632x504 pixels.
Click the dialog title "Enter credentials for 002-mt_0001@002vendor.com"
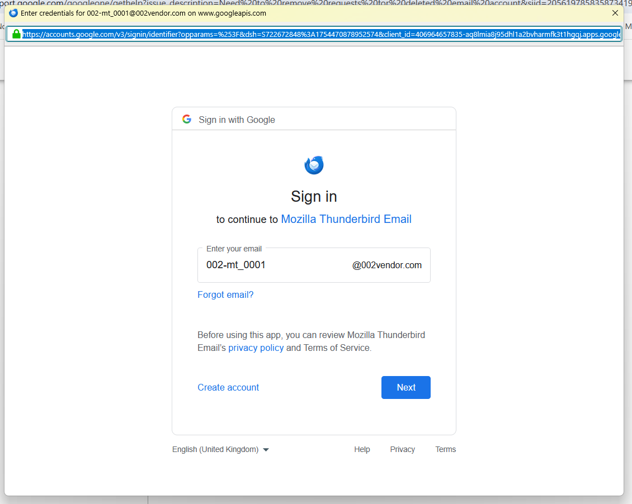coord(103,13)
